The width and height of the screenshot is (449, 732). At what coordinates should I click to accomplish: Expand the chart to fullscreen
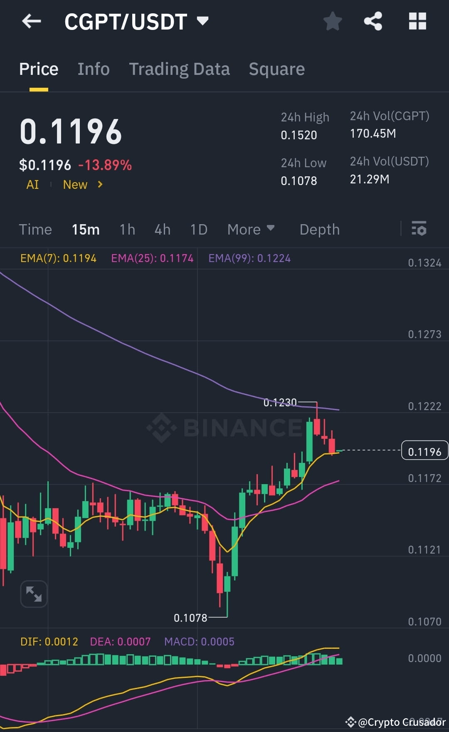[x=34, y=594]
